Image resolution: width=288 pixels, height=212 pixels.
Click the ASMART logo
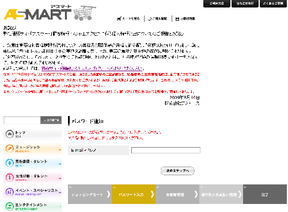click(x=37, y=13)
